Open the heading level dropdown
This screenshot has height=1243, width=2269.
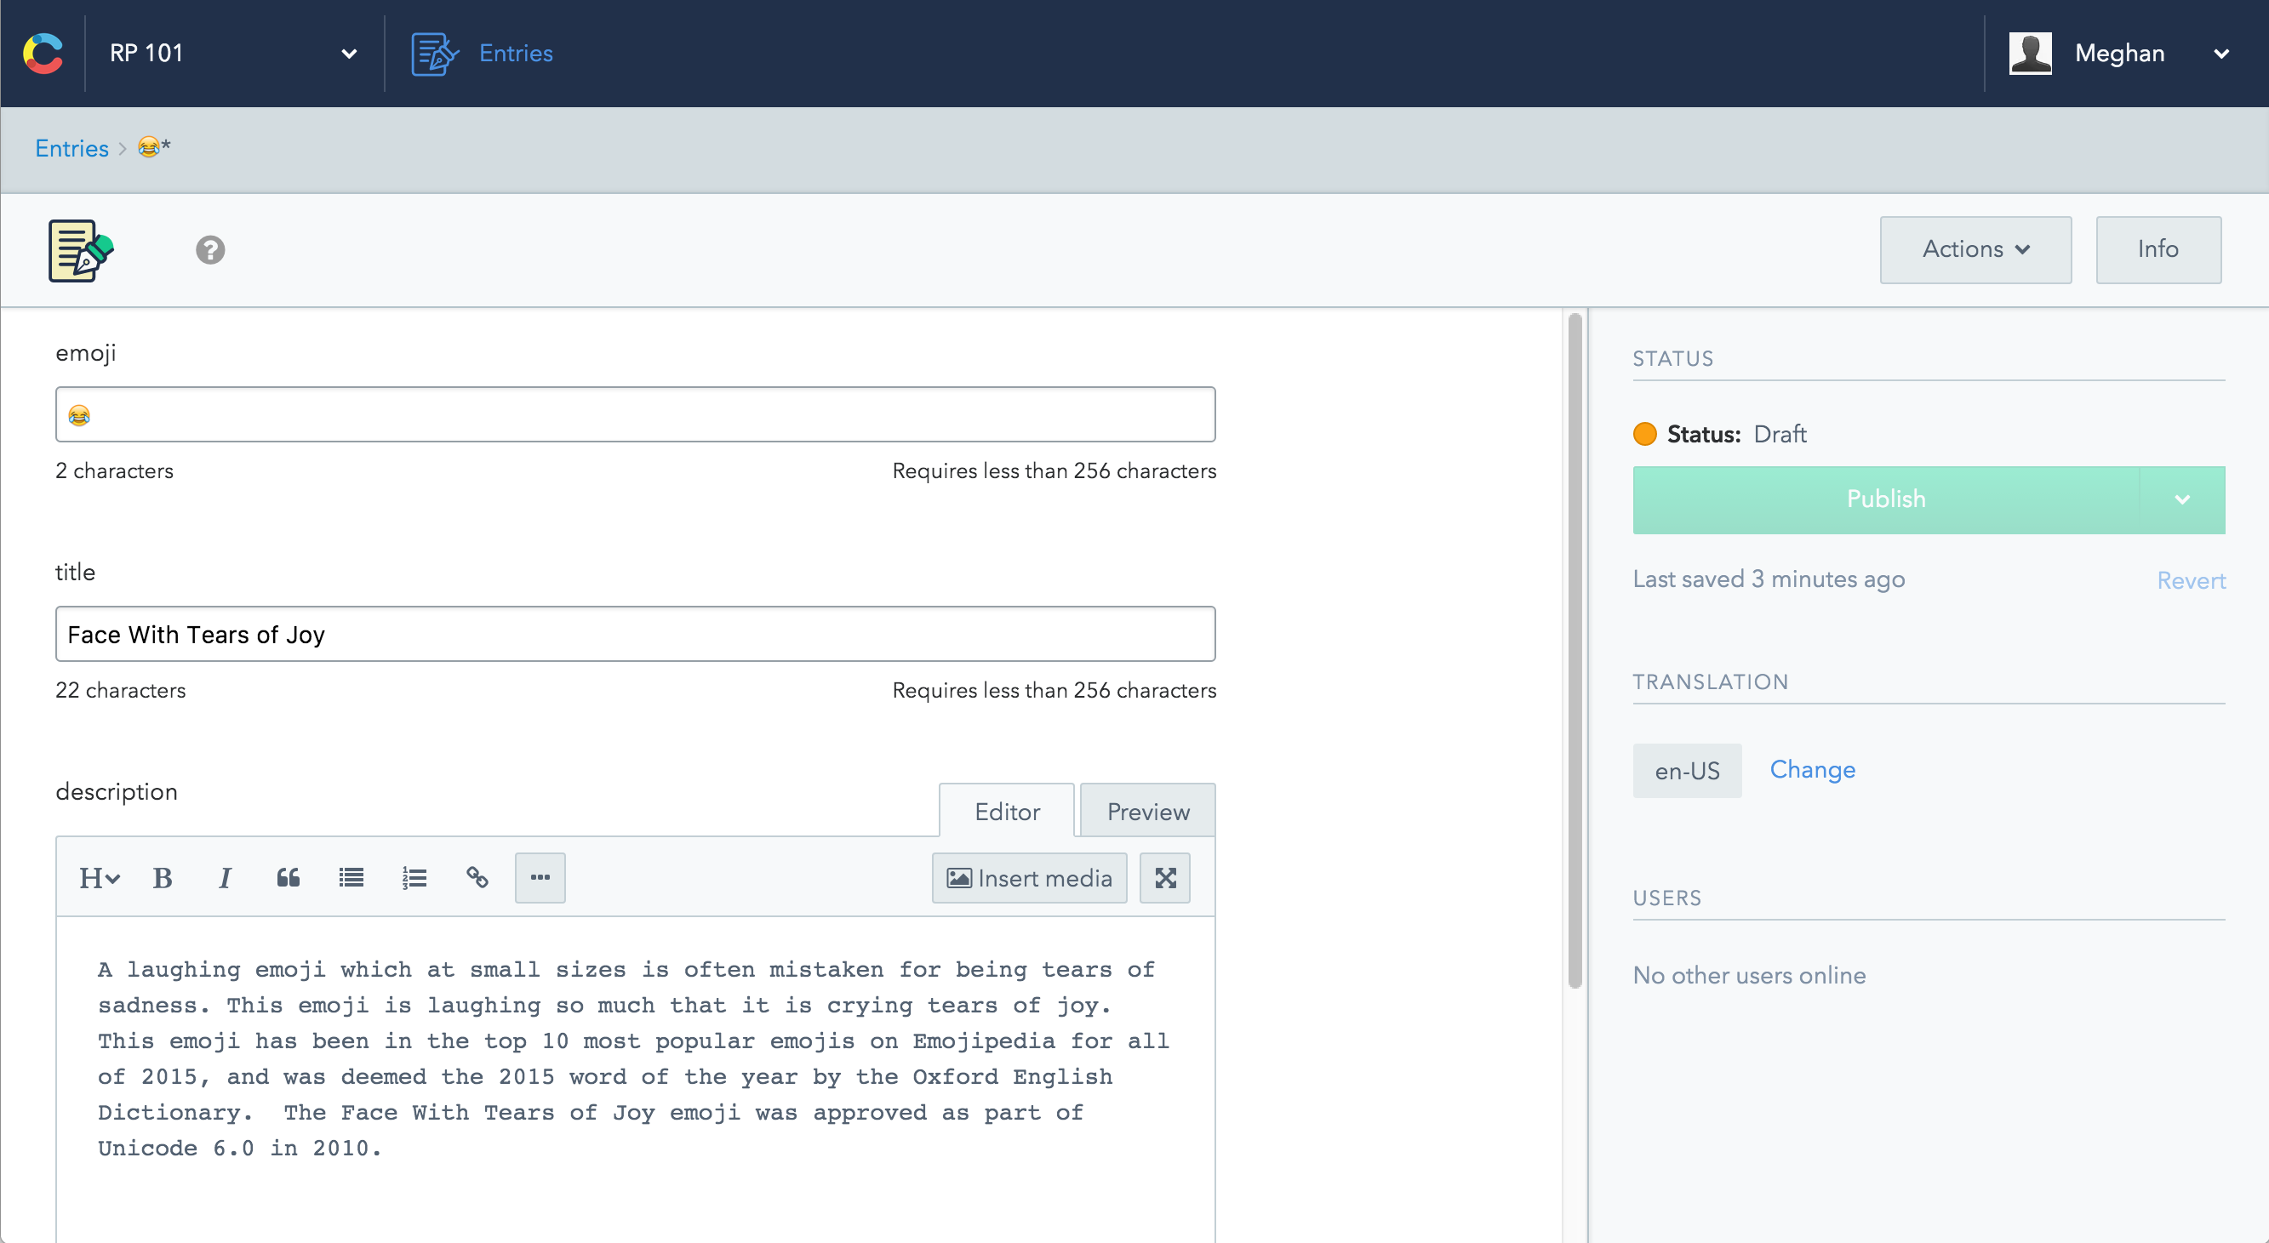click(x=99, y=878)
